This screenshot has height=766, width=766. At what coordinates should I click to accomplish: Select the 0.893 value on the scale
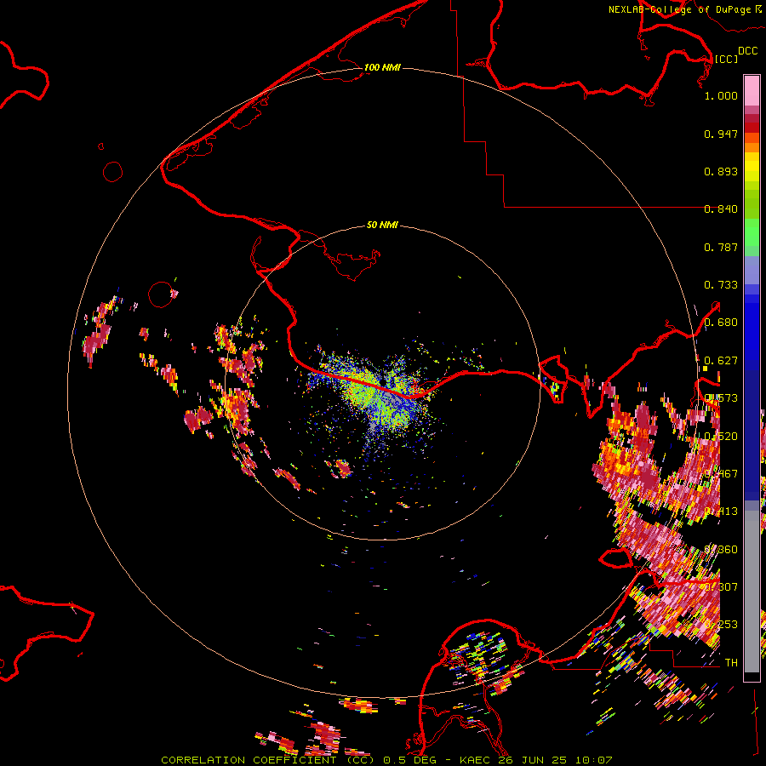point(721,171)
